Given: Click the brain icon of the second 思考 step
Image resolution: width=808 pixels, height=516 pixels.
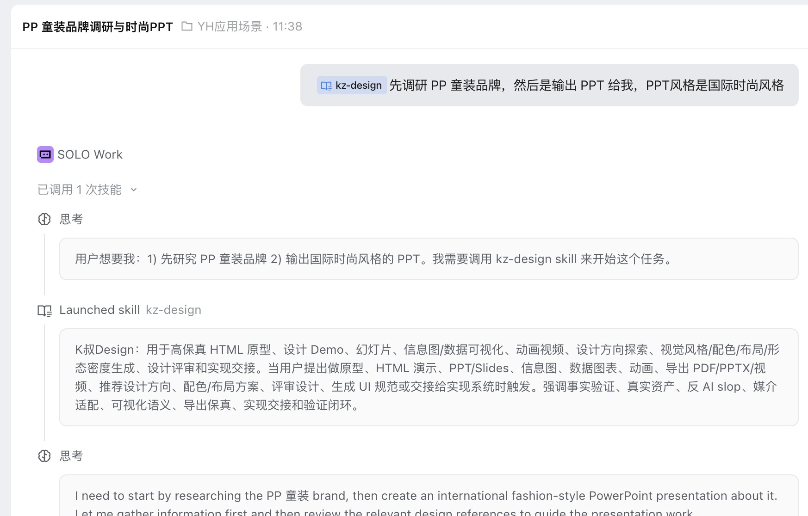Looking at the screenshot, I should 44,456.
